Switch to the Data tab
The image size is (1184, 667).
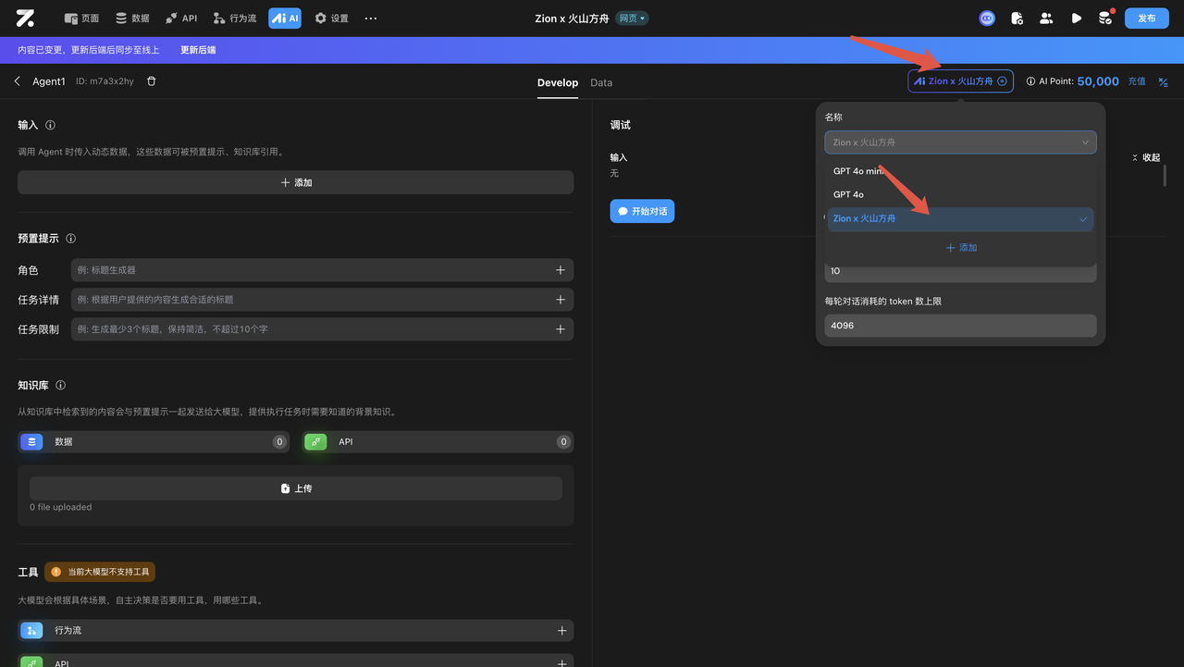[x=601, y=82]
